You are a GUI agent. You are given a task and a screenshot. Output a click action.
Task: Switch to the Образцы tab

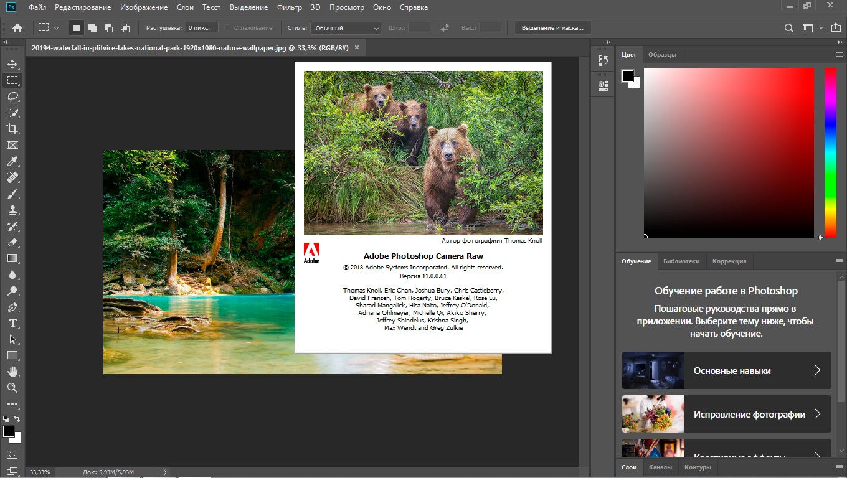pos(662,55)
